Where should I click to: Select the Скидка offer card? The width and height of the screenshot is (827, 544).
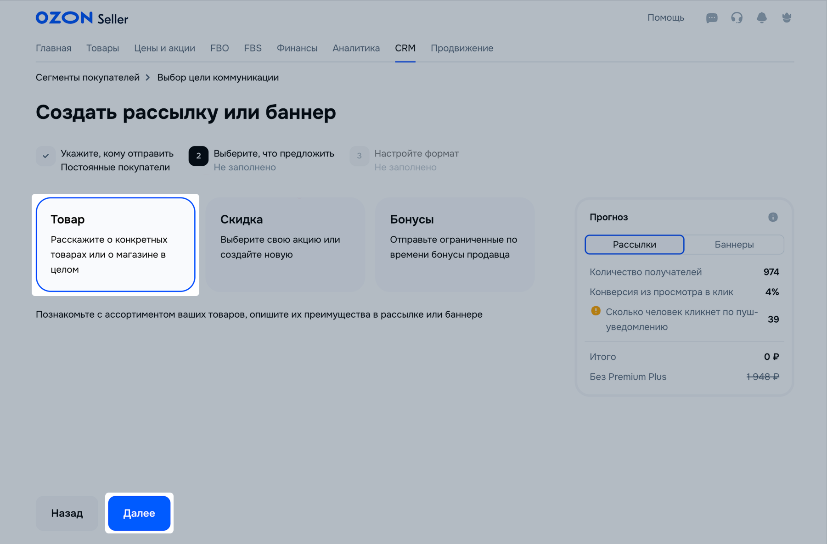click(285, 244)
